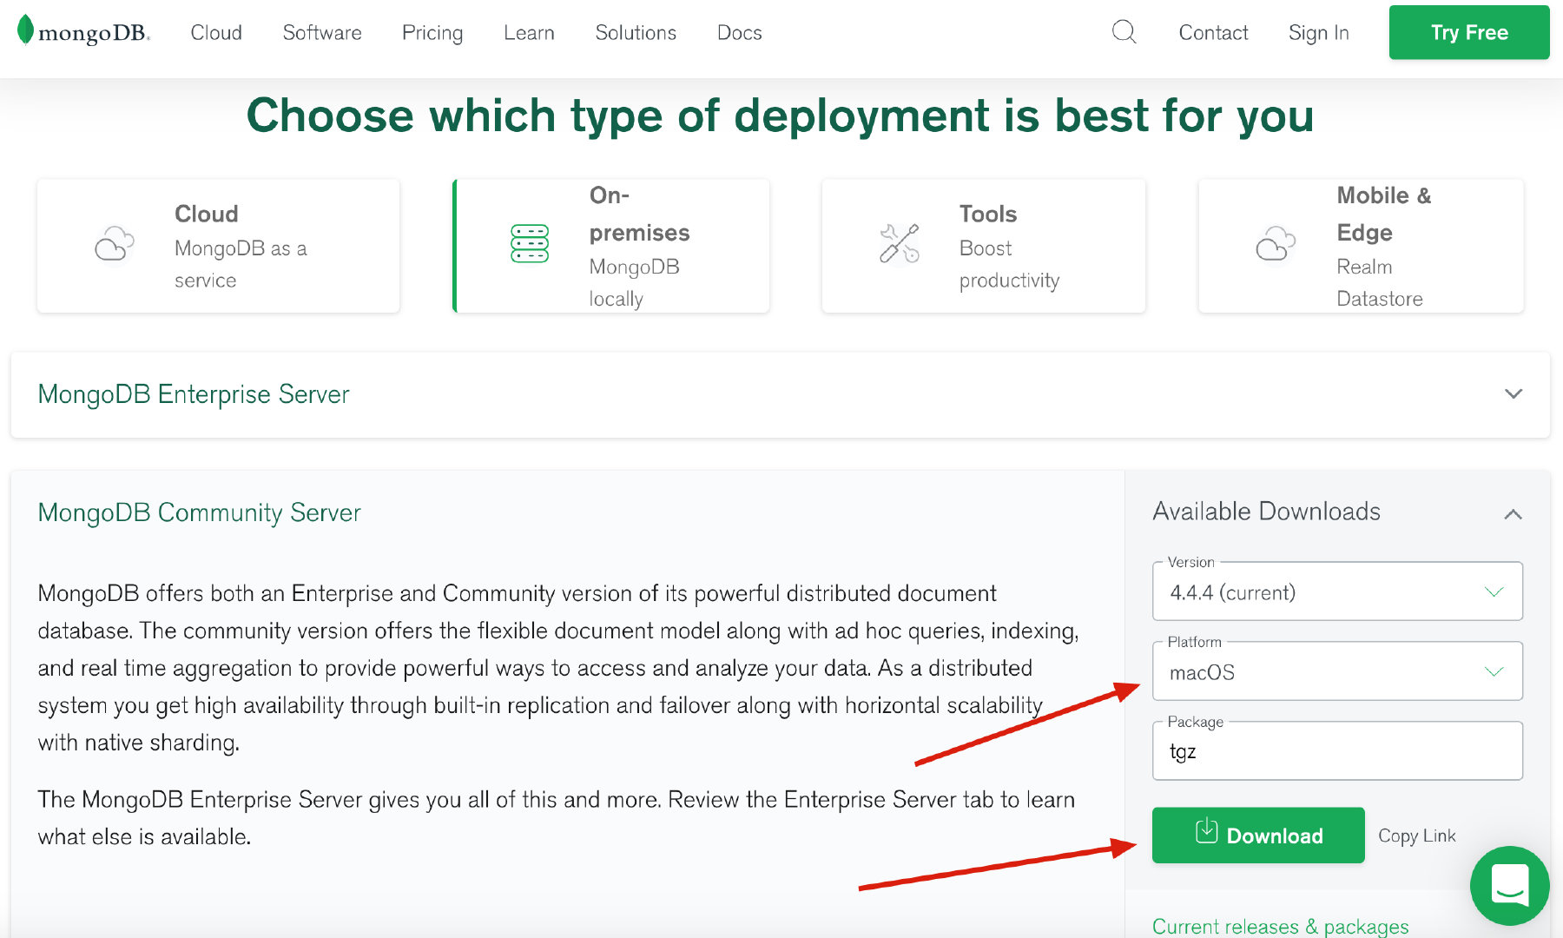Click the On-premises server stack icon
This screenshot has width=1563, height=938.
(x=530, y=243)
